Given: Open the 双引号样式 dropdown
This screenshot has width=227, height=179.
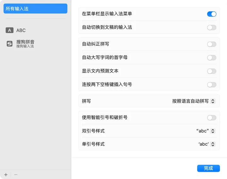Looking at the screenshot, I should (x=206, y=131).
